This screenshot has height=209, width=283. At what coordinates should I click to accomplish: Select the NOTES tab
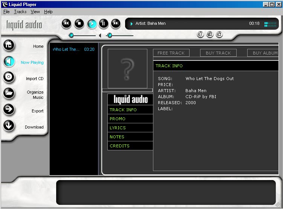[x=130, y=136]
